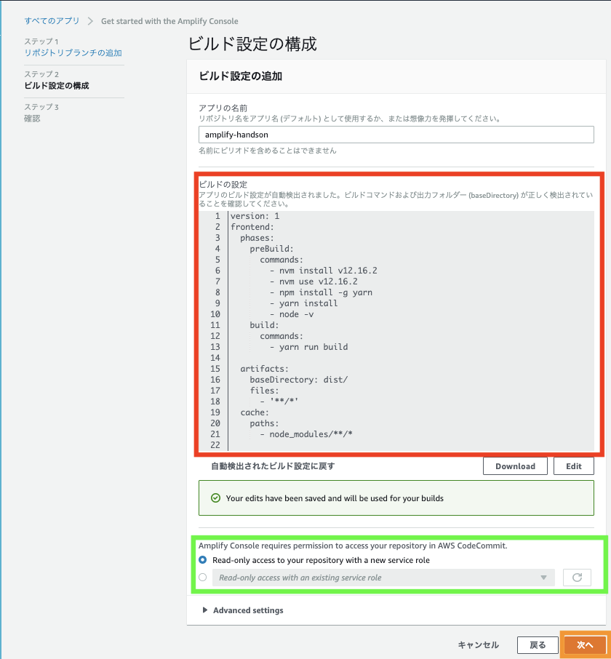611x659 pixels.
Task: Click the 戻る button
Action: tap(538, 644)
